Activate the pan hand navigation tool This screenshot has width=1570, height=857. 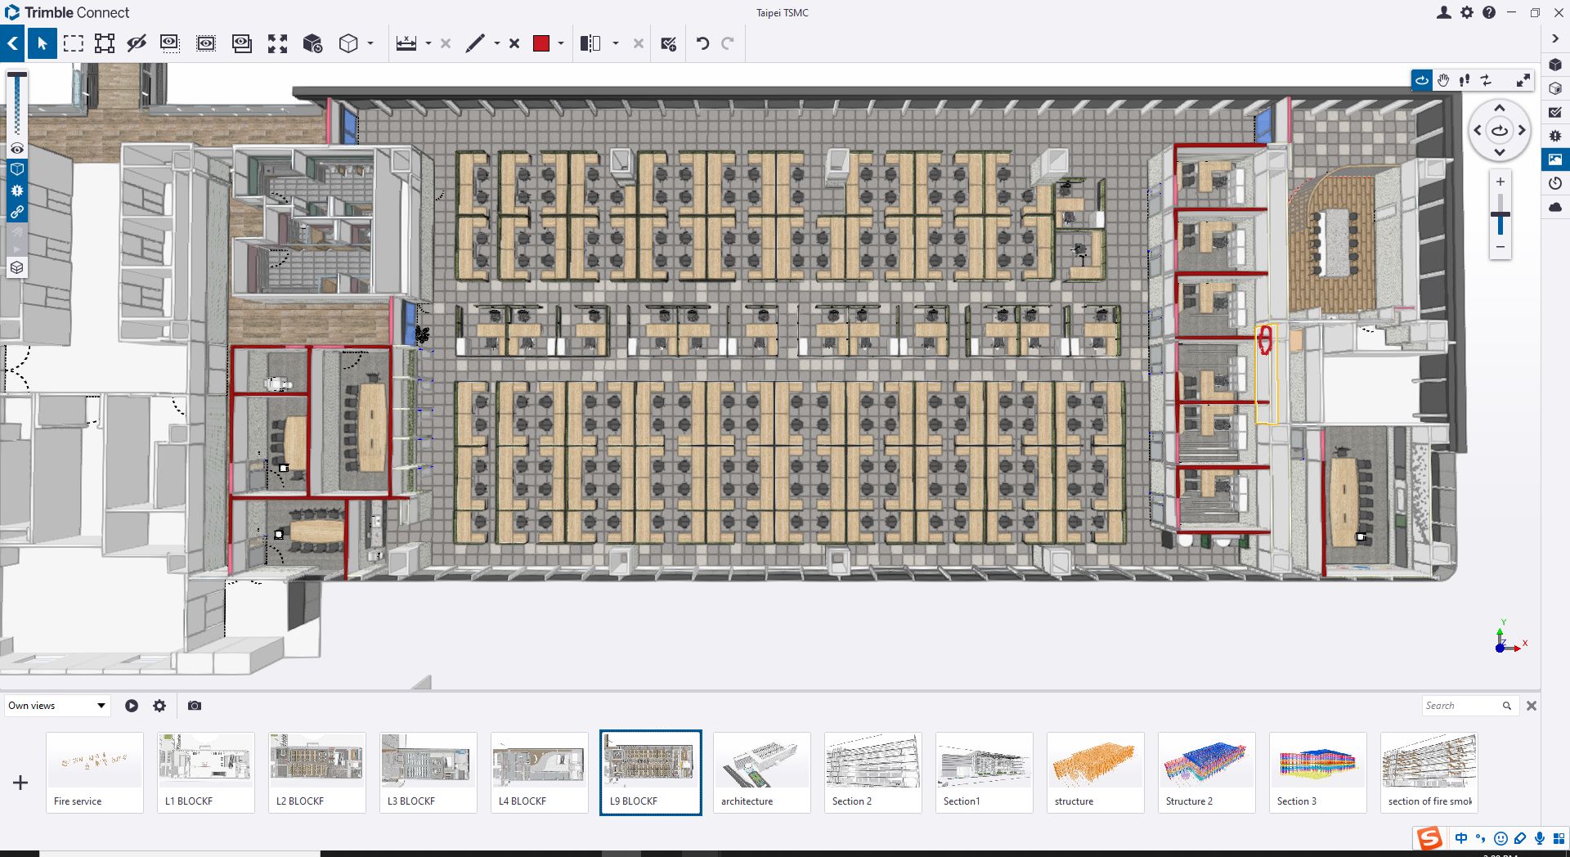point(1443,80)
